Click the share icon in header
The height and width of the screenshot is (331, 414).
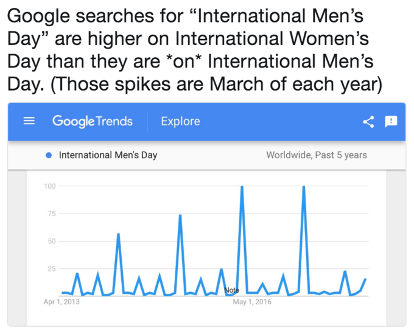click(x=368, y=122)
